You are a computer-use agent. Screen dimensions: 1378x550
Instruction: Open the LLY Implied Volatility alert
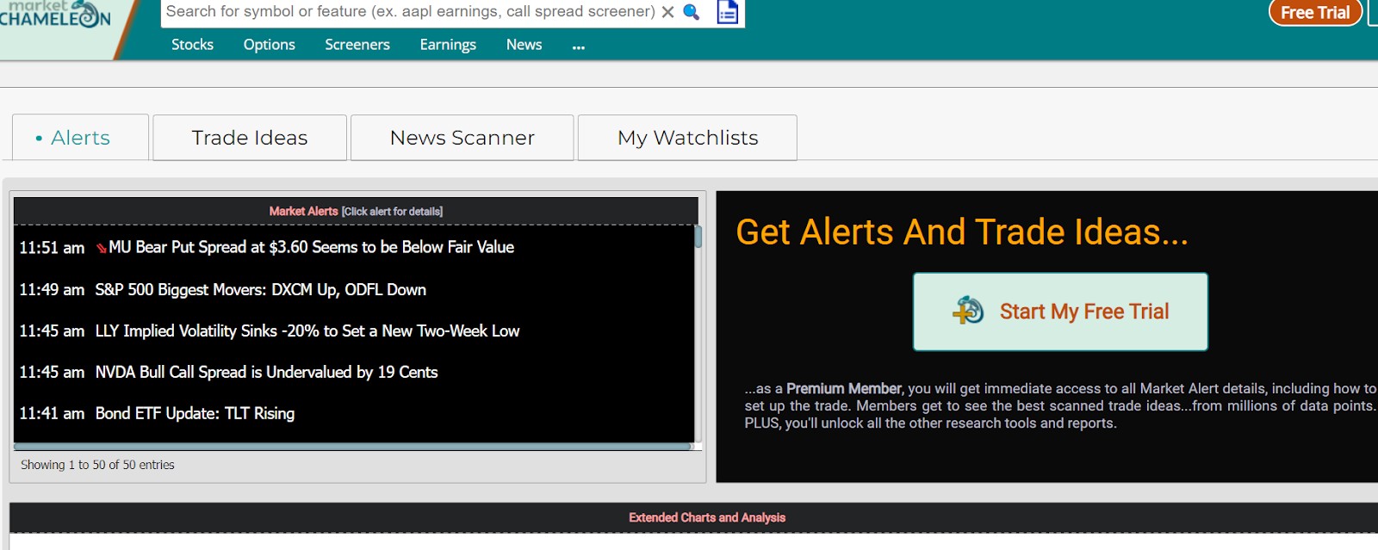tap(307, 331)
